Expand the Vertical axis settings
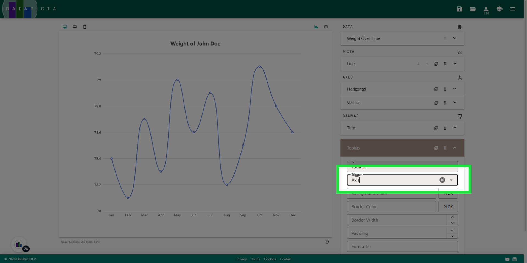The height and width of the screenshot is (263, 527). (x=455, y=102)
